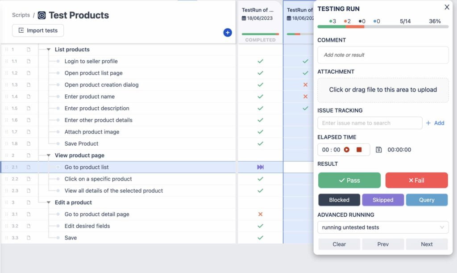Collapse the List products test group

[49, 49]
